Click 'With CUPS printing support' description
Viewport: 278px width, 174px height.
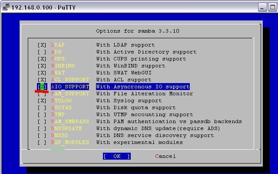pyautogui.click(x=141, y=59)
